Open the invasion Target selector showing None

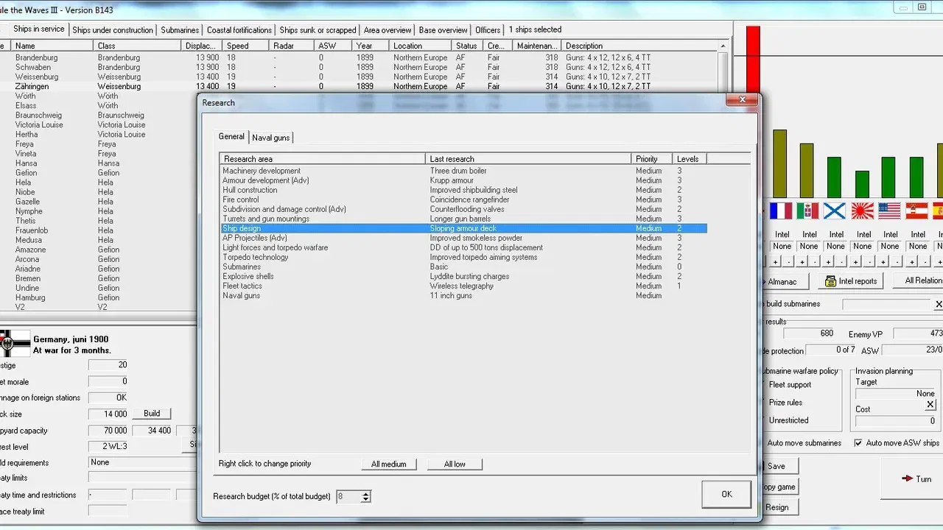coord(895,393)
